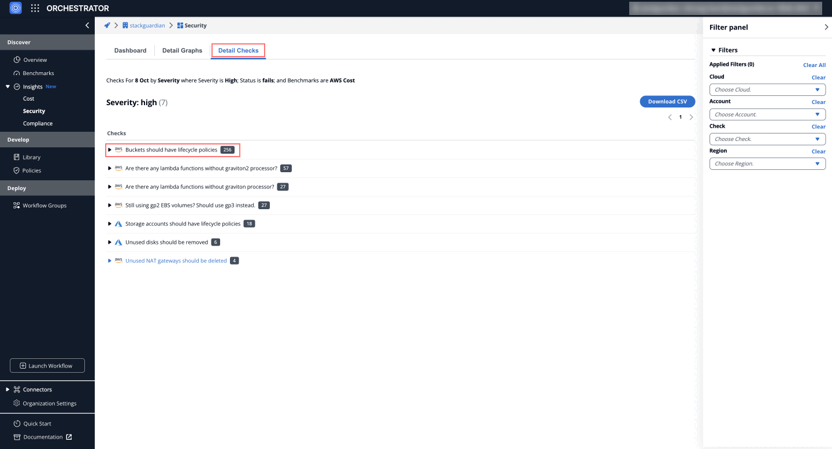Open the Region filter dropdown
832x449 pixels.
click(767, 164)
